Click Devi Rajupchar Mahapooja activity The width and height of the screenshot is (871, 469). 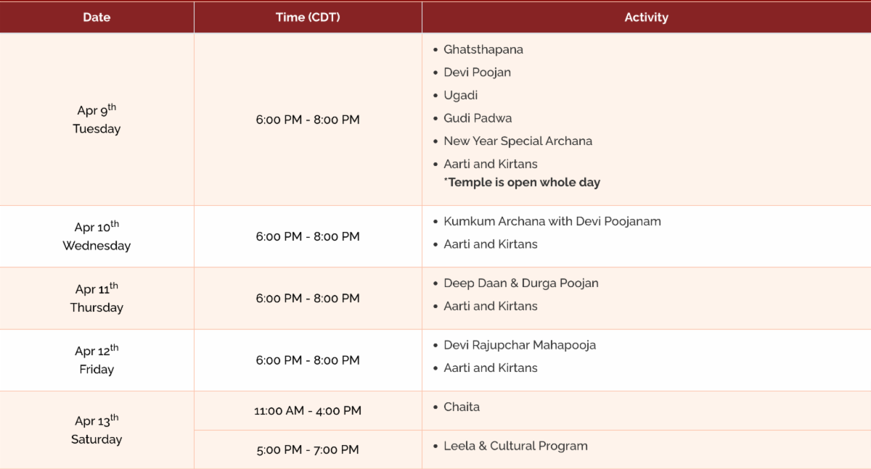(520, 345)
